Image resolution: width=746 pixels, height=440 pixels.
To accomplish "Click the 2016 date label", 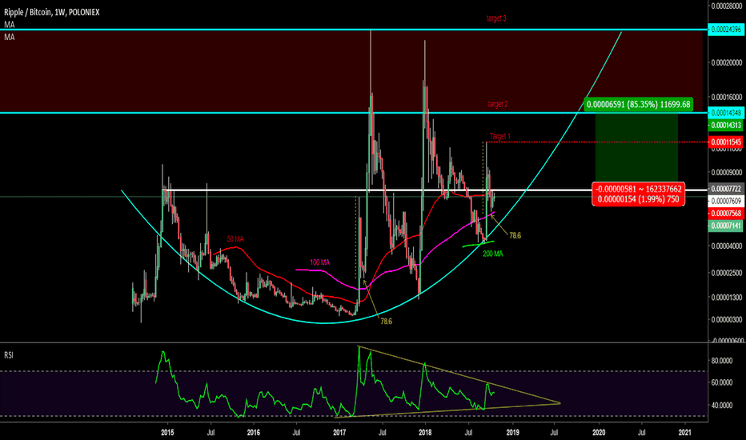I will click(x=254, y=432).
